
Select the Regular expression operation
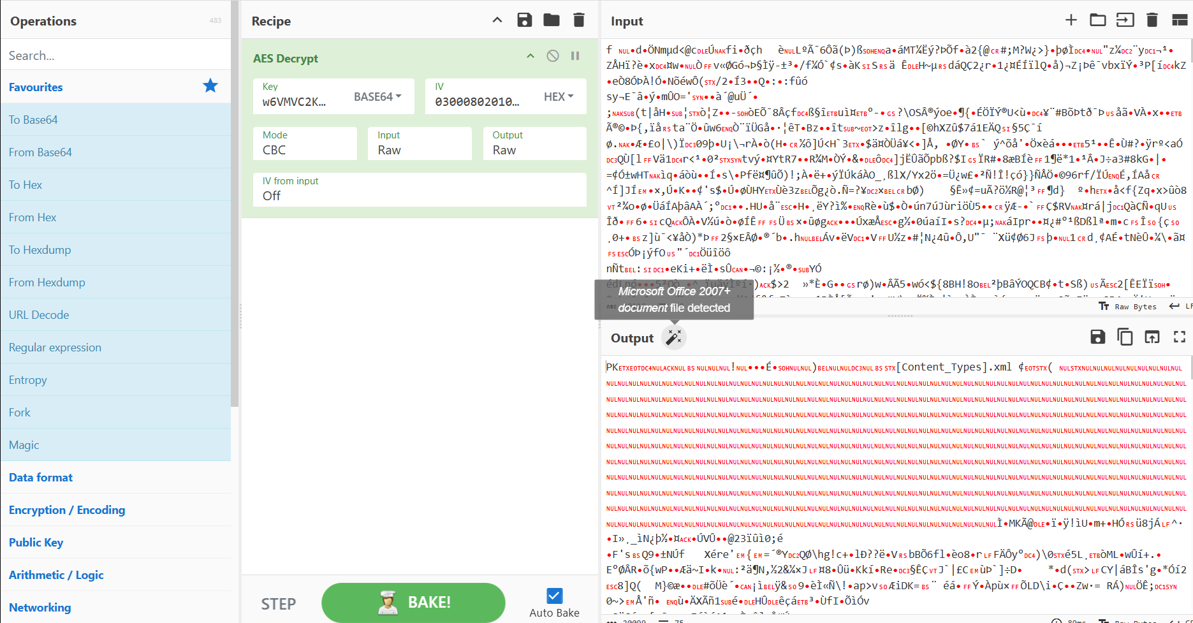115,347
